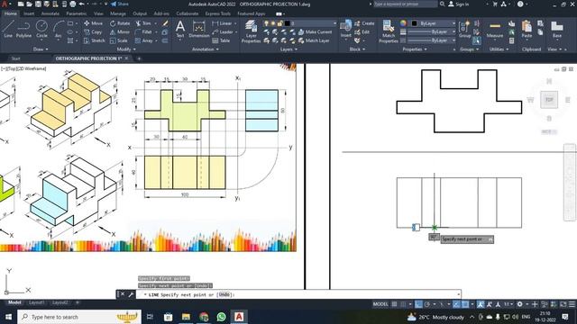Click the Mirror tool
Image resolution: width=577 pixels, height=324 pixels.
(x=120, y=32)
